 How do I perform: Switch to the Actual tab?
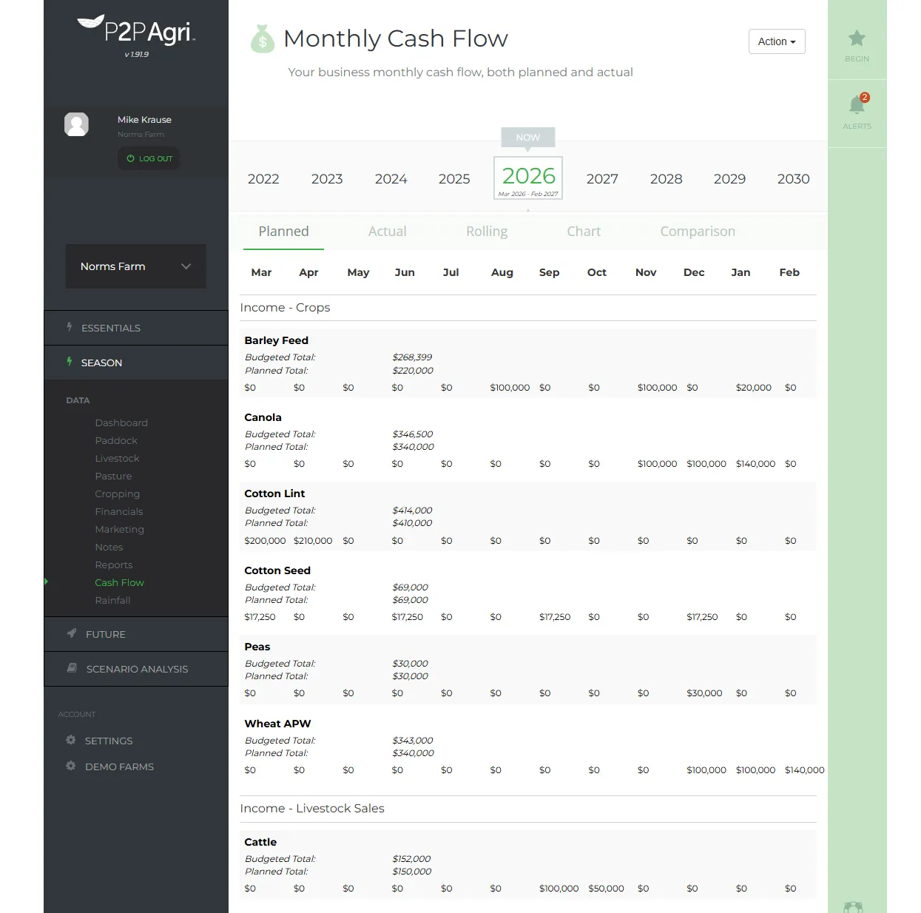click(387, 231)
